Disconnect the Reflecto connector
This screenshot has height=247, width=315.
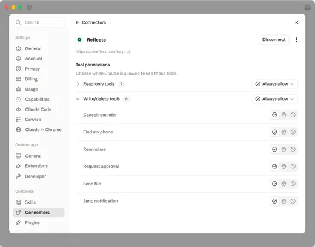pos(274,40)
